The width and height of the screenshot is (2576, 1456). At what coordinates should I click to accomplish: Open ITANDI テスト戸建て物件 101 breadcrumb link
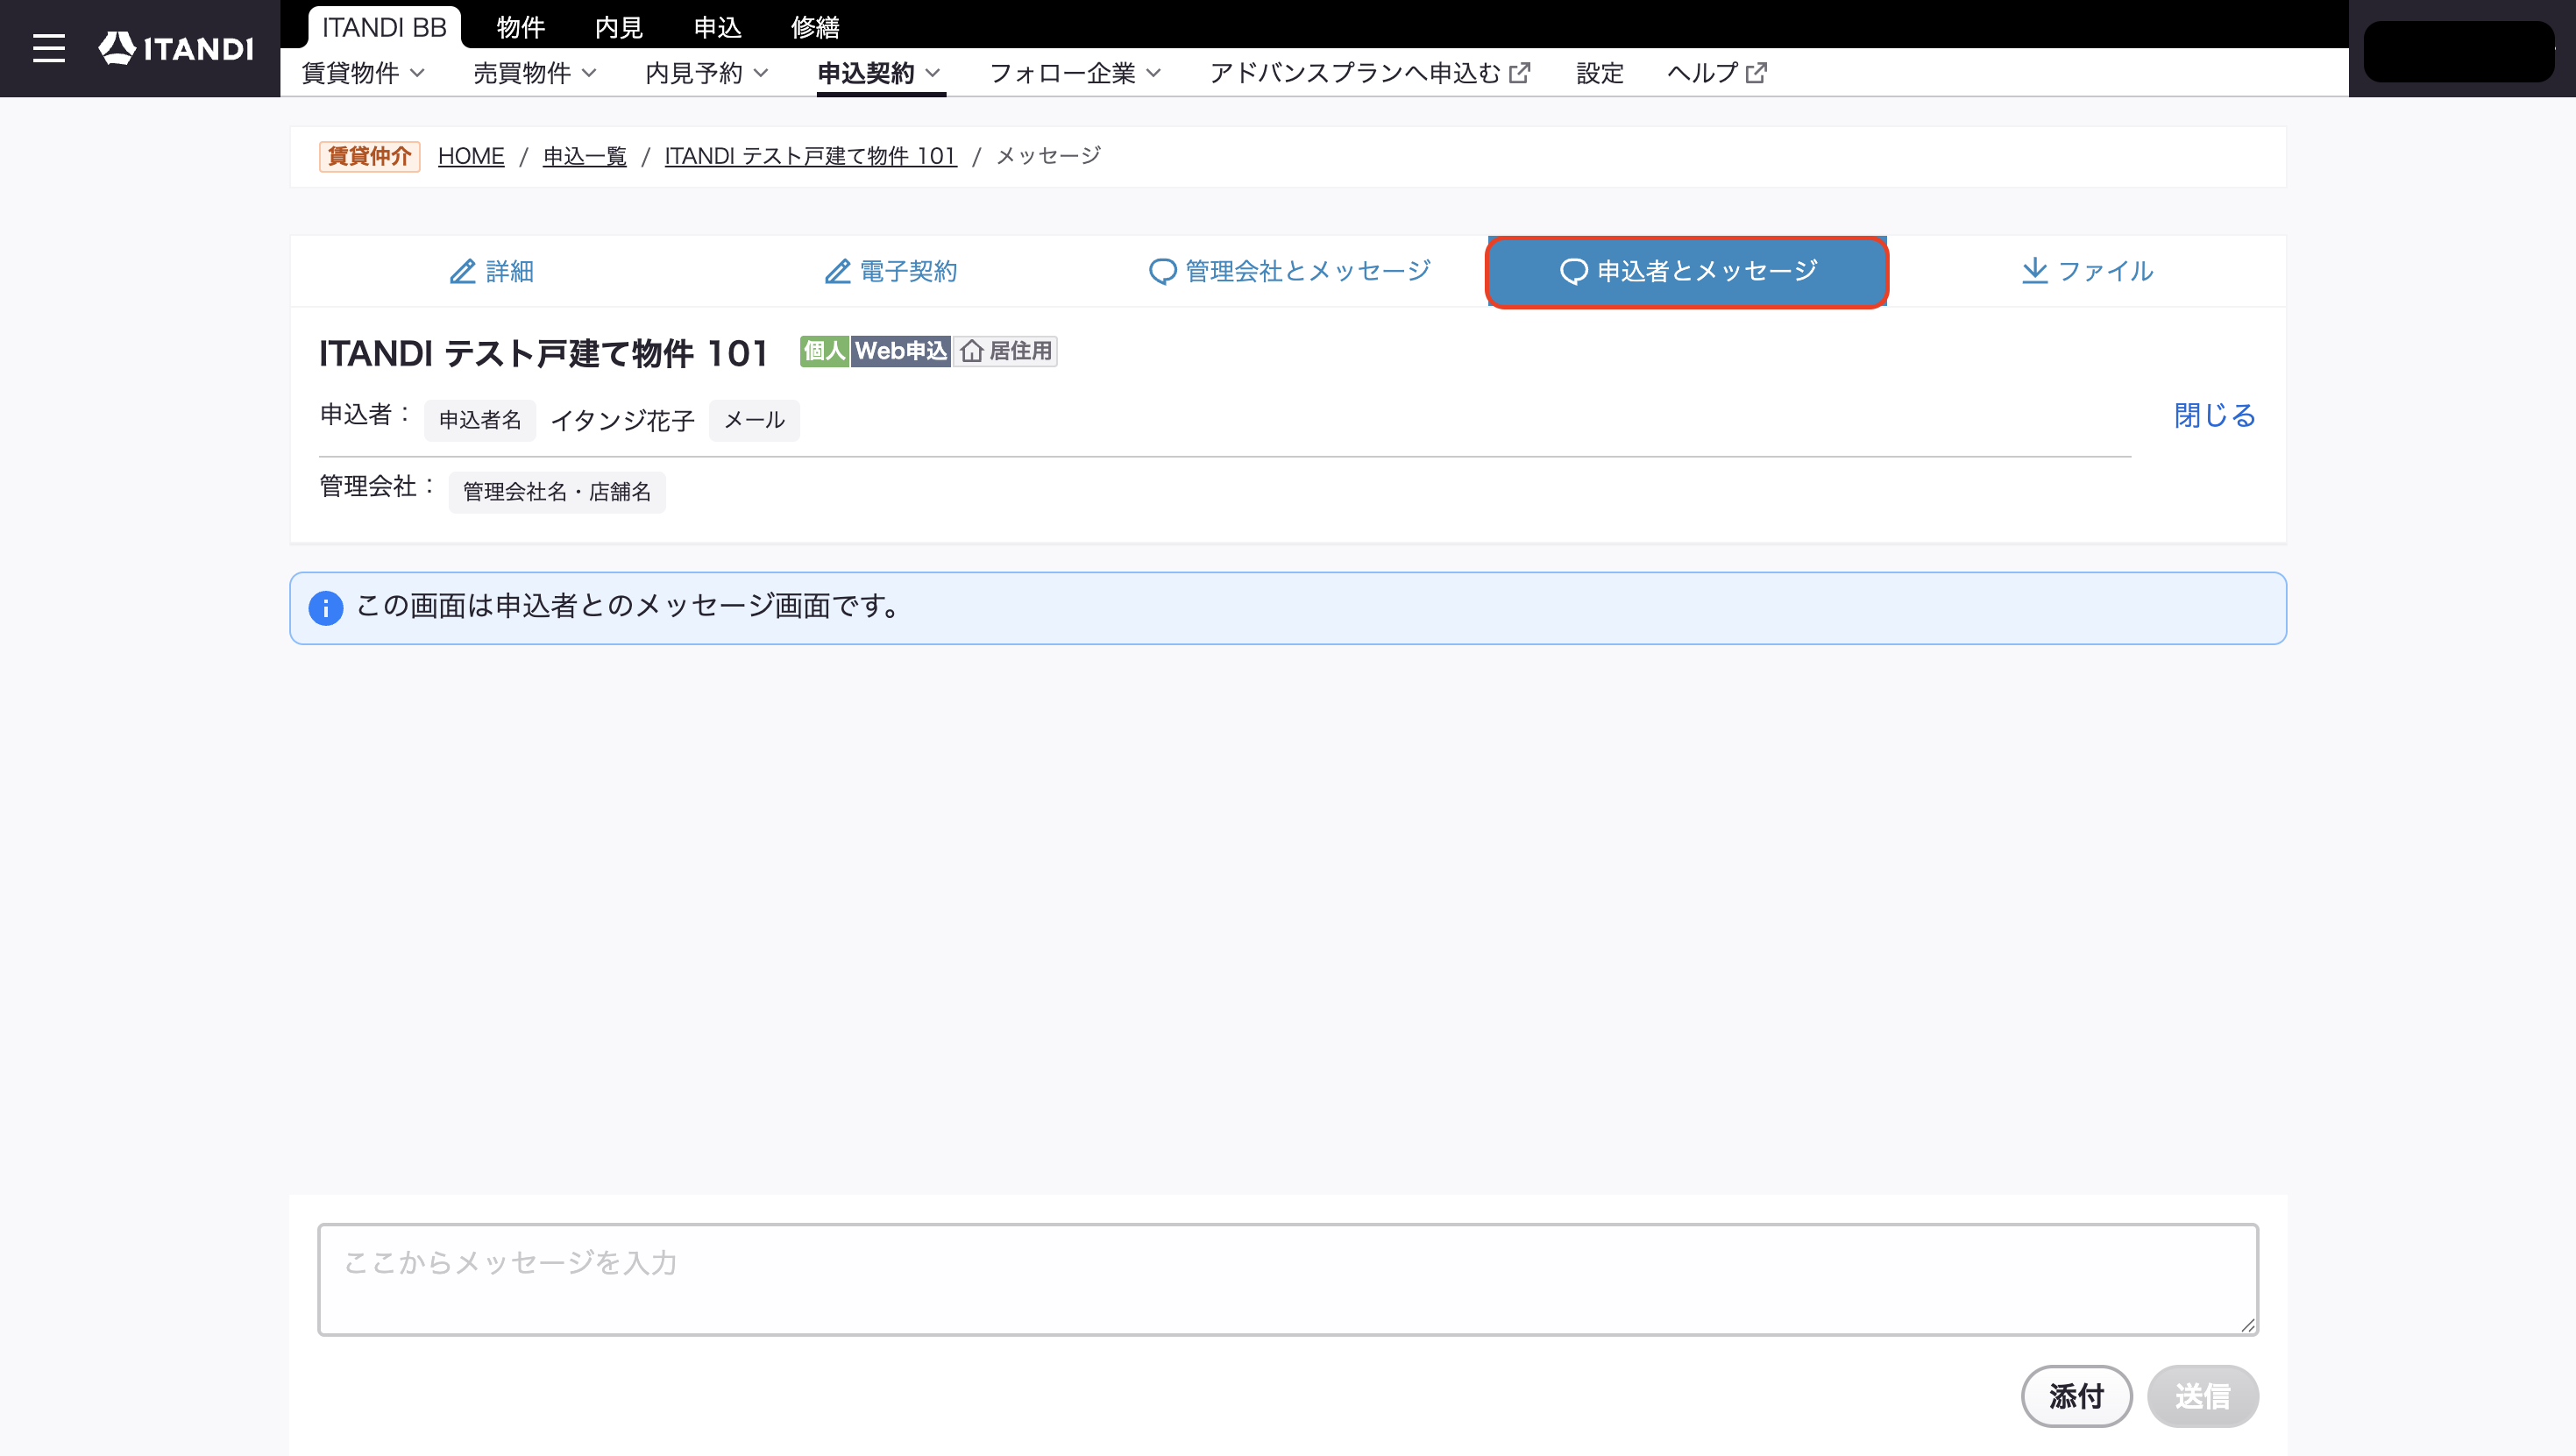[811, 156]
